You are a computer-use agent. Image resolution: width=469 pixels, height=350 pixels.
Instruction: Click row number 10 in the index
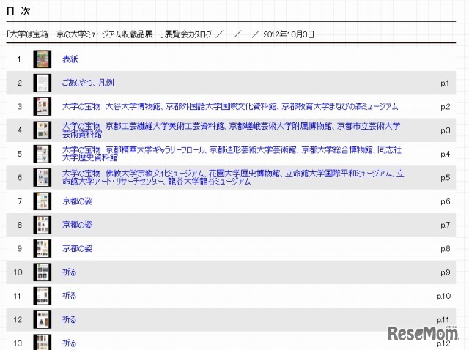[18, 272]
